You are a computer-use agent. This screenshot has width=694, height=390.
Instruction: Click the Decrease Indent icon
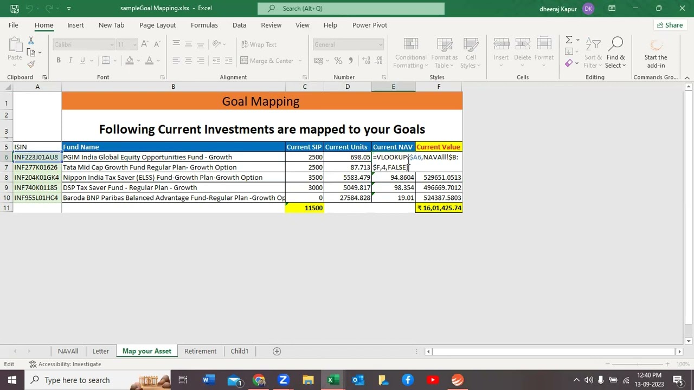[x=216, y=61]
